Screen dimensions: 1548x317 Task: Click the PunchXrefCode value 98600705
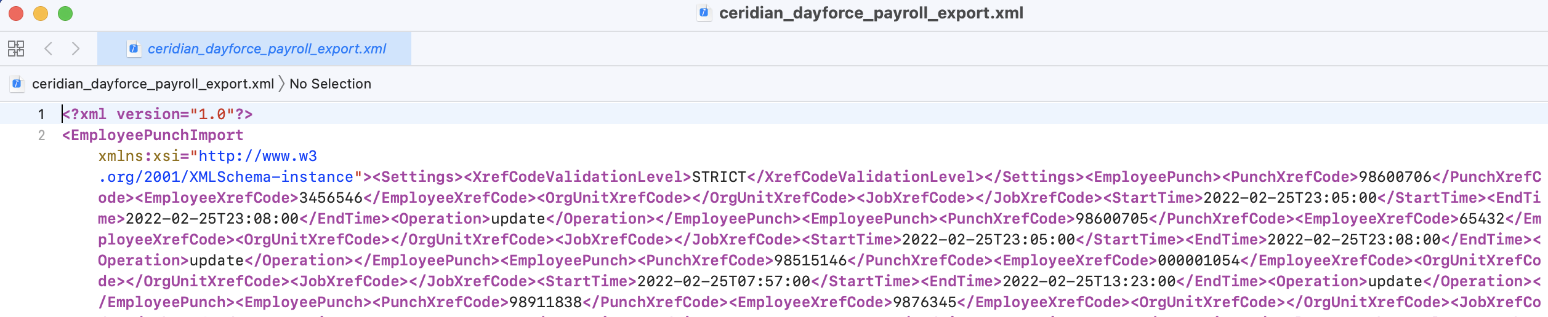point(1111,219)
